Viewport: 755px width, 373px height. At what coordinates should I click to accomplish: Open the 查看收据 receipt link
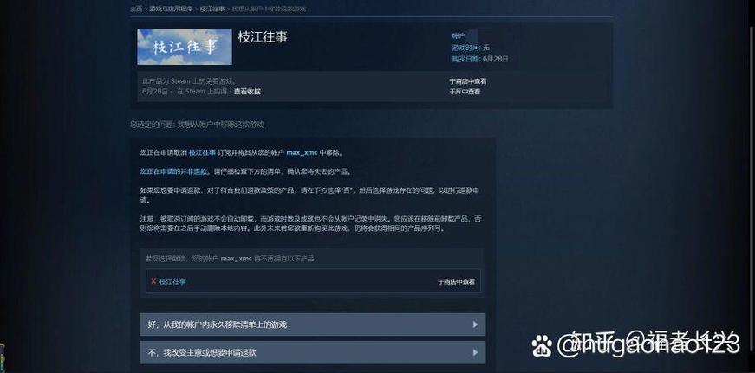click(247, 92)
